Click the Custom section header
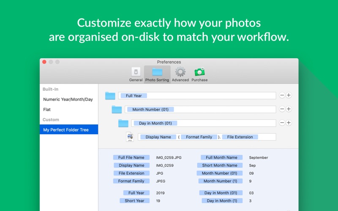This screenshot has width=338, height=211. click(x=51, y=119)
